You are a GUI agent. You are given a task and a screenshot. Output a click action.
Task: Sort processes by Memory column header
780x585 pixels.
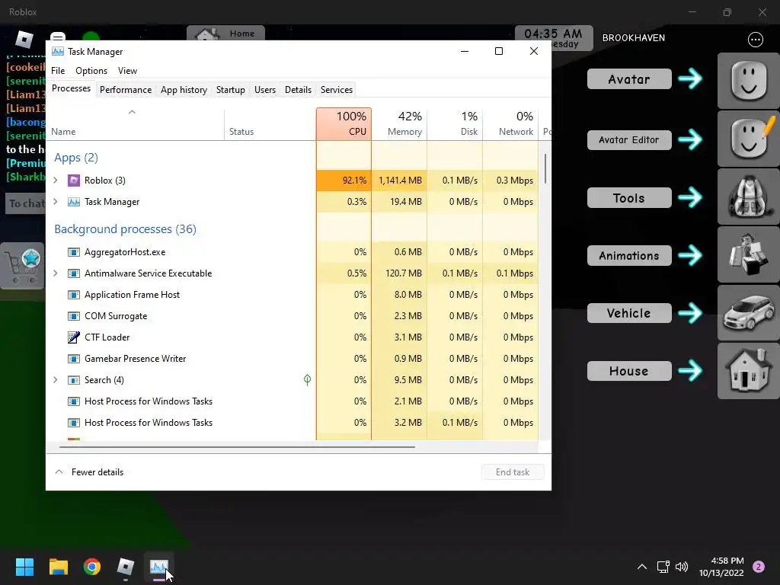399,124
